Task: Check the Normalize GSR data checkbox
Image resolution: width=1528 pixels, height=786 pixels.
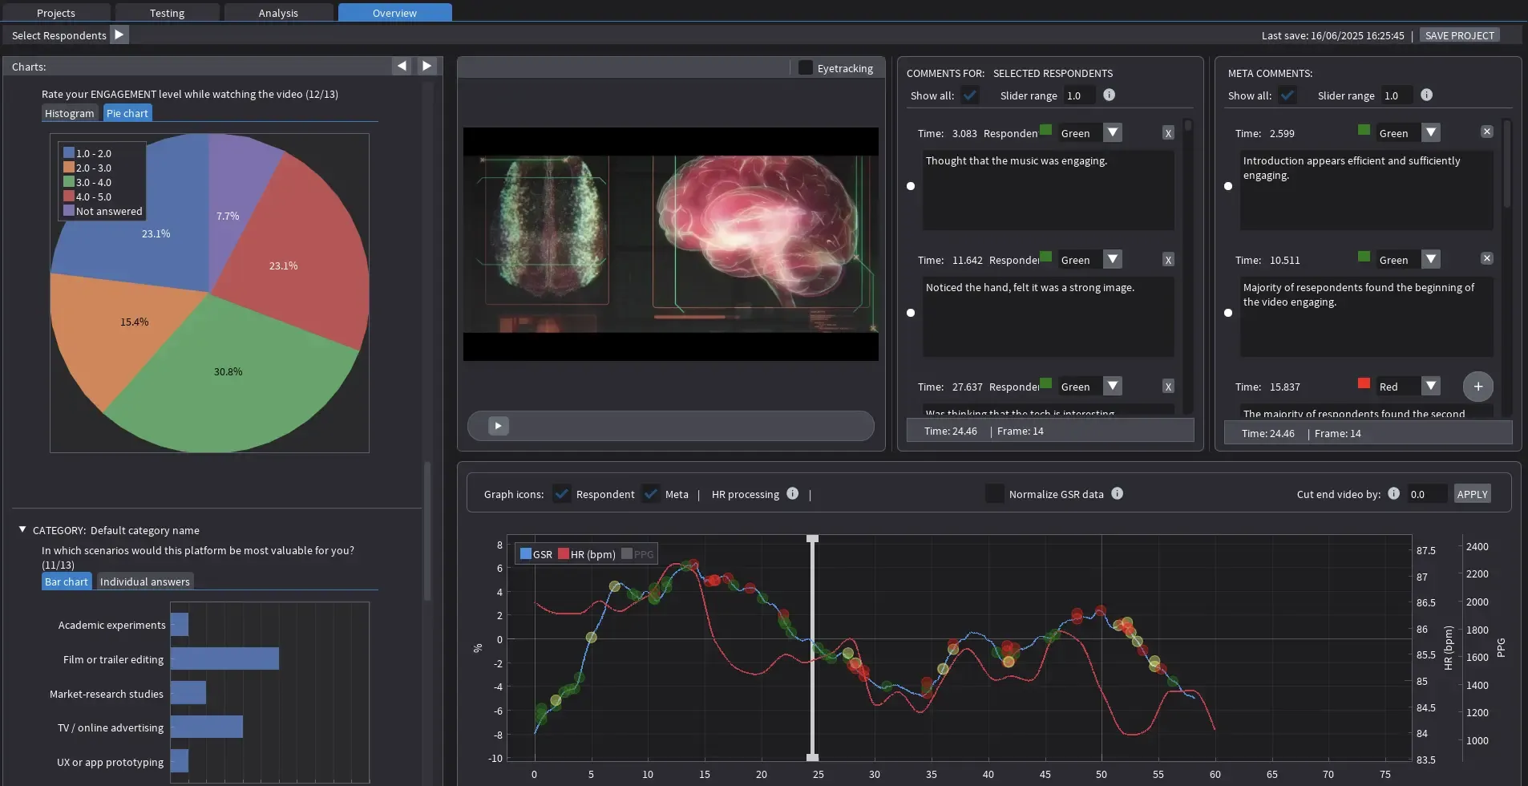Action: click(x=996, y=494)
